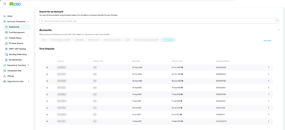Viewport: 285px width, 130px height.
Task: Expand Payments & Transfers arrow
Action: [x=28, y=65]
